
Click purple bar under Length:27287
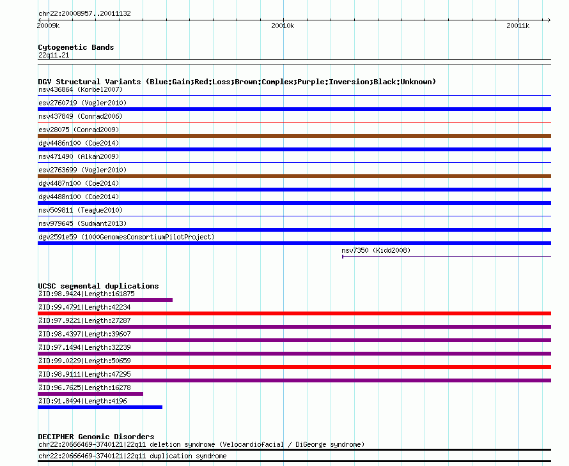pyautogui.click(x=294, y=327)
